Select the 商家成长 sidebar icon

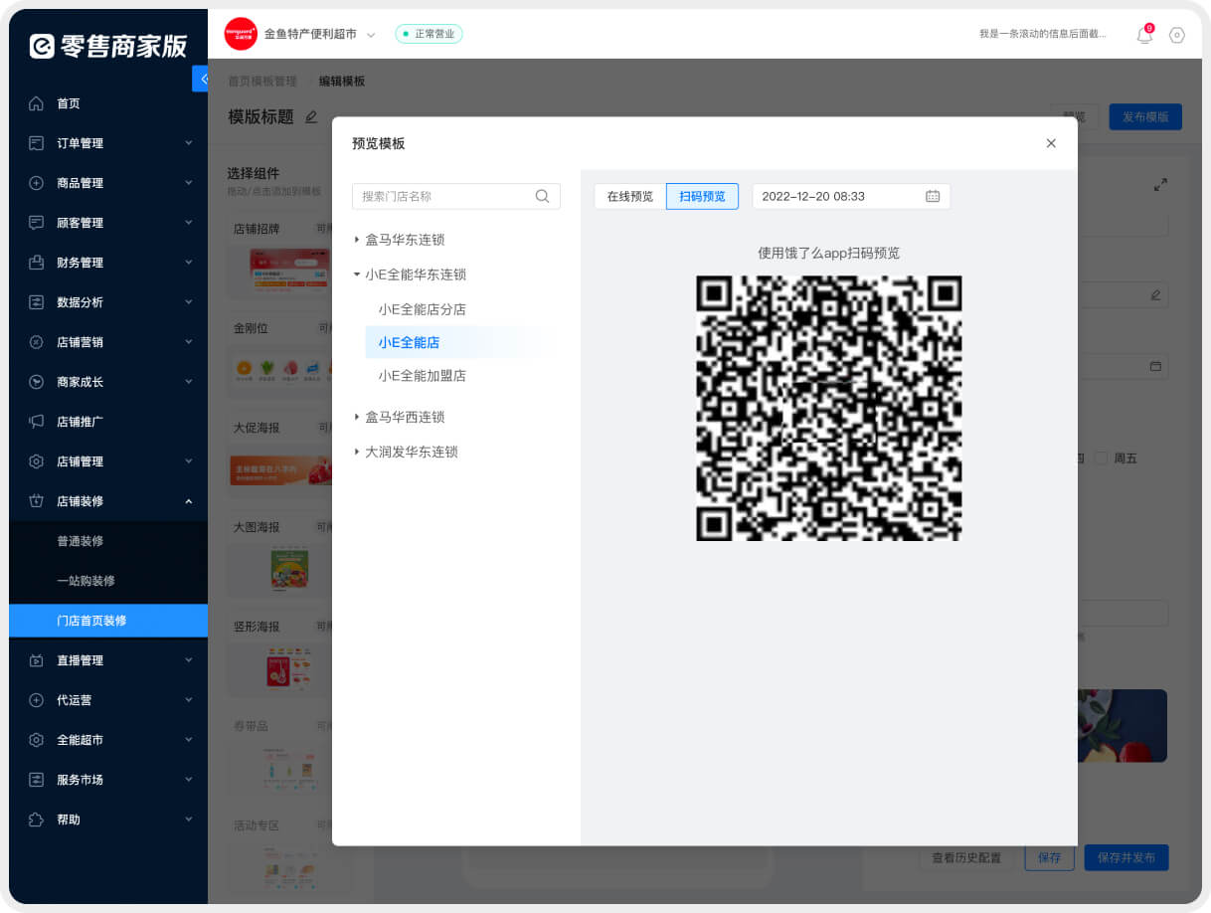pyautogui.click(x=37, y=382)
